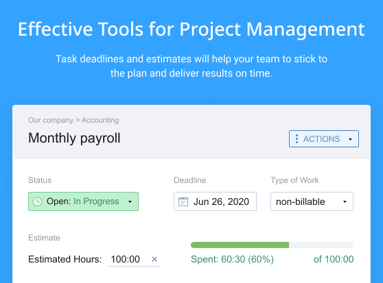
Task: Click the Estimate section label
Action: [44, 238]
